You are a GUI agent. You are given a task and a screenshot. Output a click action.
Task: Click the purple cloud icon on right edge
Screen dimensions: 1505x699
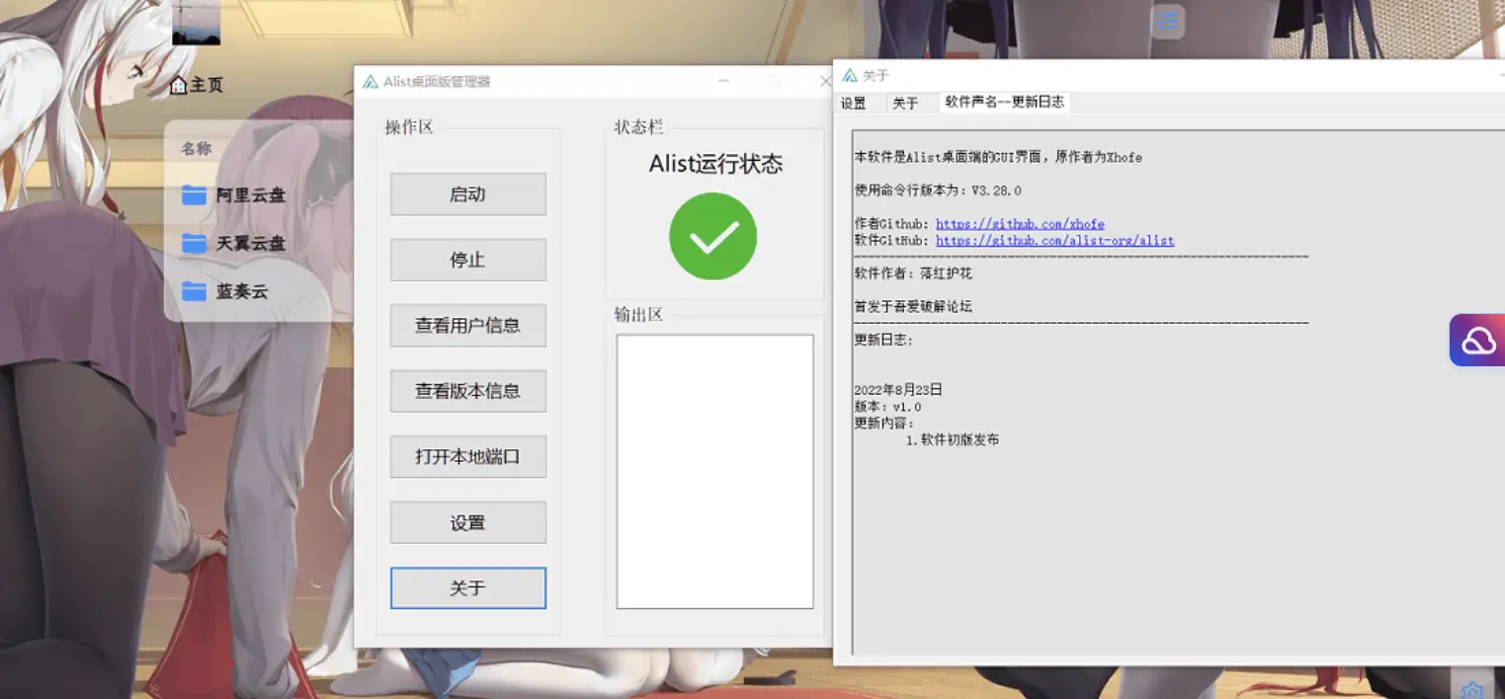pos(1478,341)
